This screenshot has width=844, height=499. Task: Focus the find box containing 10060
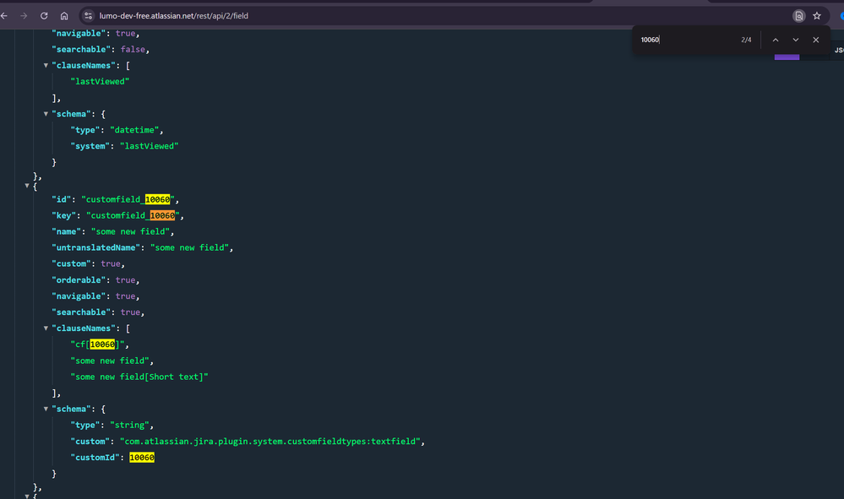tap(686, 40)
